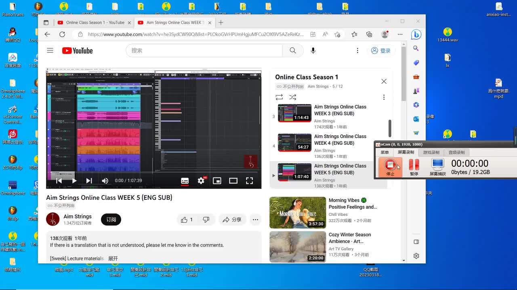
Task: Switch to oCam 游戏录制 tab
Action: [x=431, y=152]
